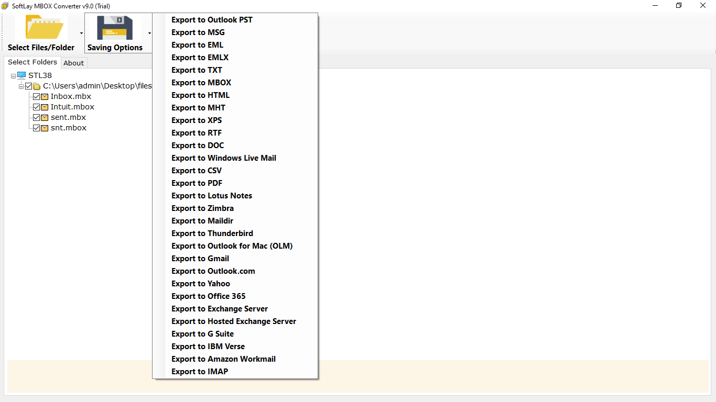Click the envelope icon next to Inbox.mbx
This screenshot has height=402, width=716.
click(x=45, y=97)
